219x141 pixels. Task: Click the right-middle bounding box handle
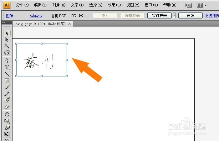coord(67,60)
